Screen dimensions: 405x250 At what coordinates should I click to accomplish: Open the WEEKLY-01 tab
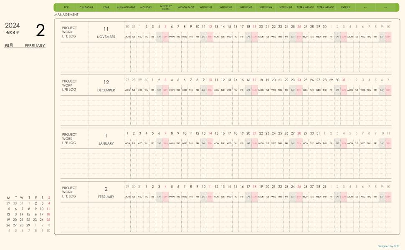point(206,7)
